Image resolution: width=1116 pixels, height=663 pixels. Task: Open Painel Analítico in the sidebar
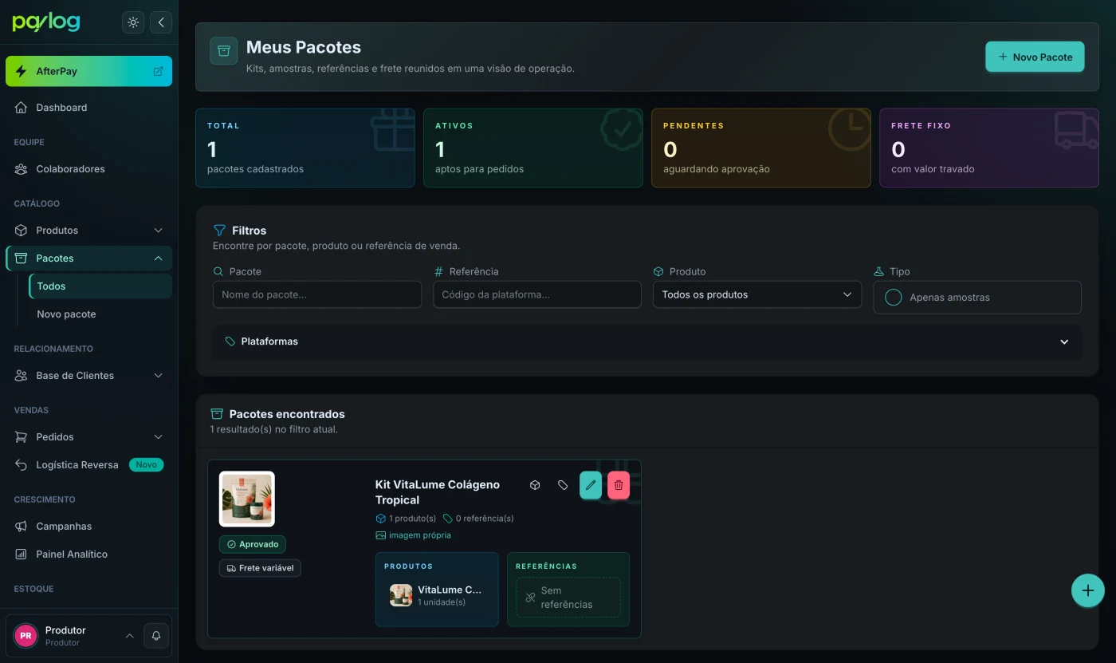[88, 554]
